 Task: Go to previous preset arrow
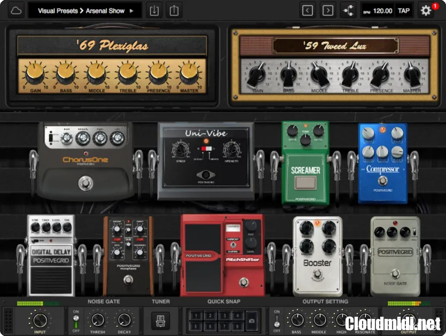(x=307, y=11)
